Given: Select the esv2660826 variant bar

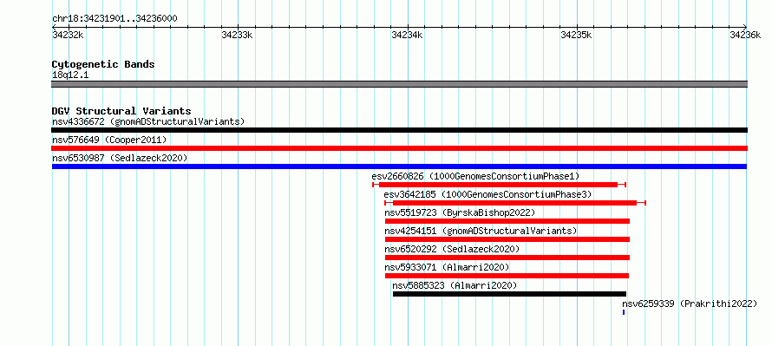Looking at the screenshot, I should click(x=499, y=185).
